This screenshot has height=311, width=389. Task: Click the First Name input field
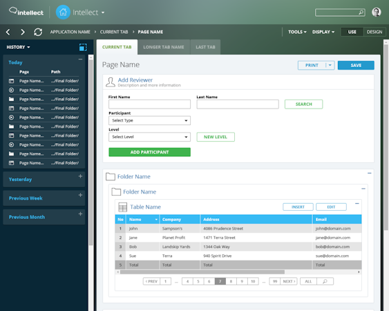(x=150, y=104)
